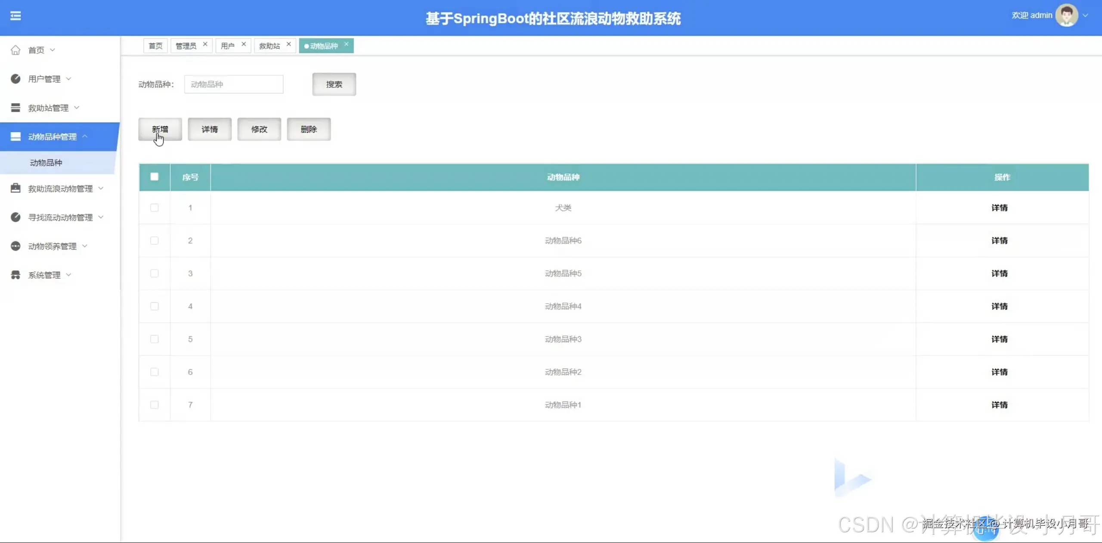Expand the 寻找流动动物管理 menu chevron
The image size is (1102, 543).
101,217
